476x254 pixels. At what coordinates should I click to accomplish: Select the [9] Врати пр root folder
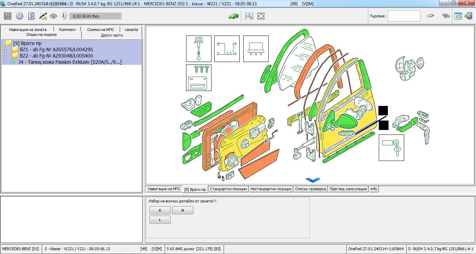coord(27,43)
